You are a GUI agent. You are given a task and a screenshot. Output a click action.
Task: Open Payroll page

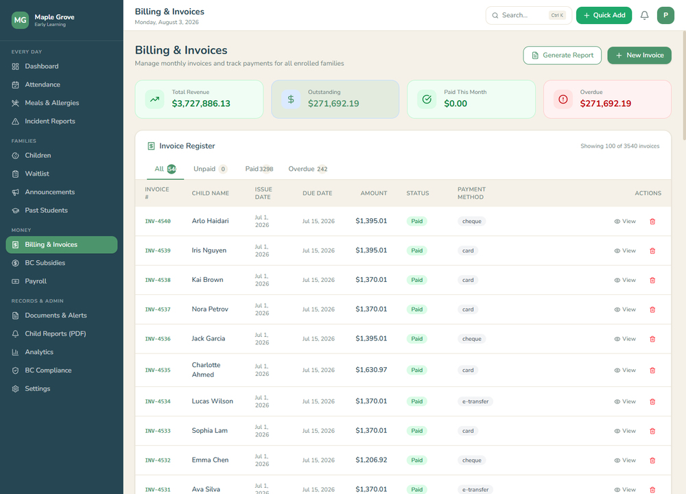click(x=62, y=281)
